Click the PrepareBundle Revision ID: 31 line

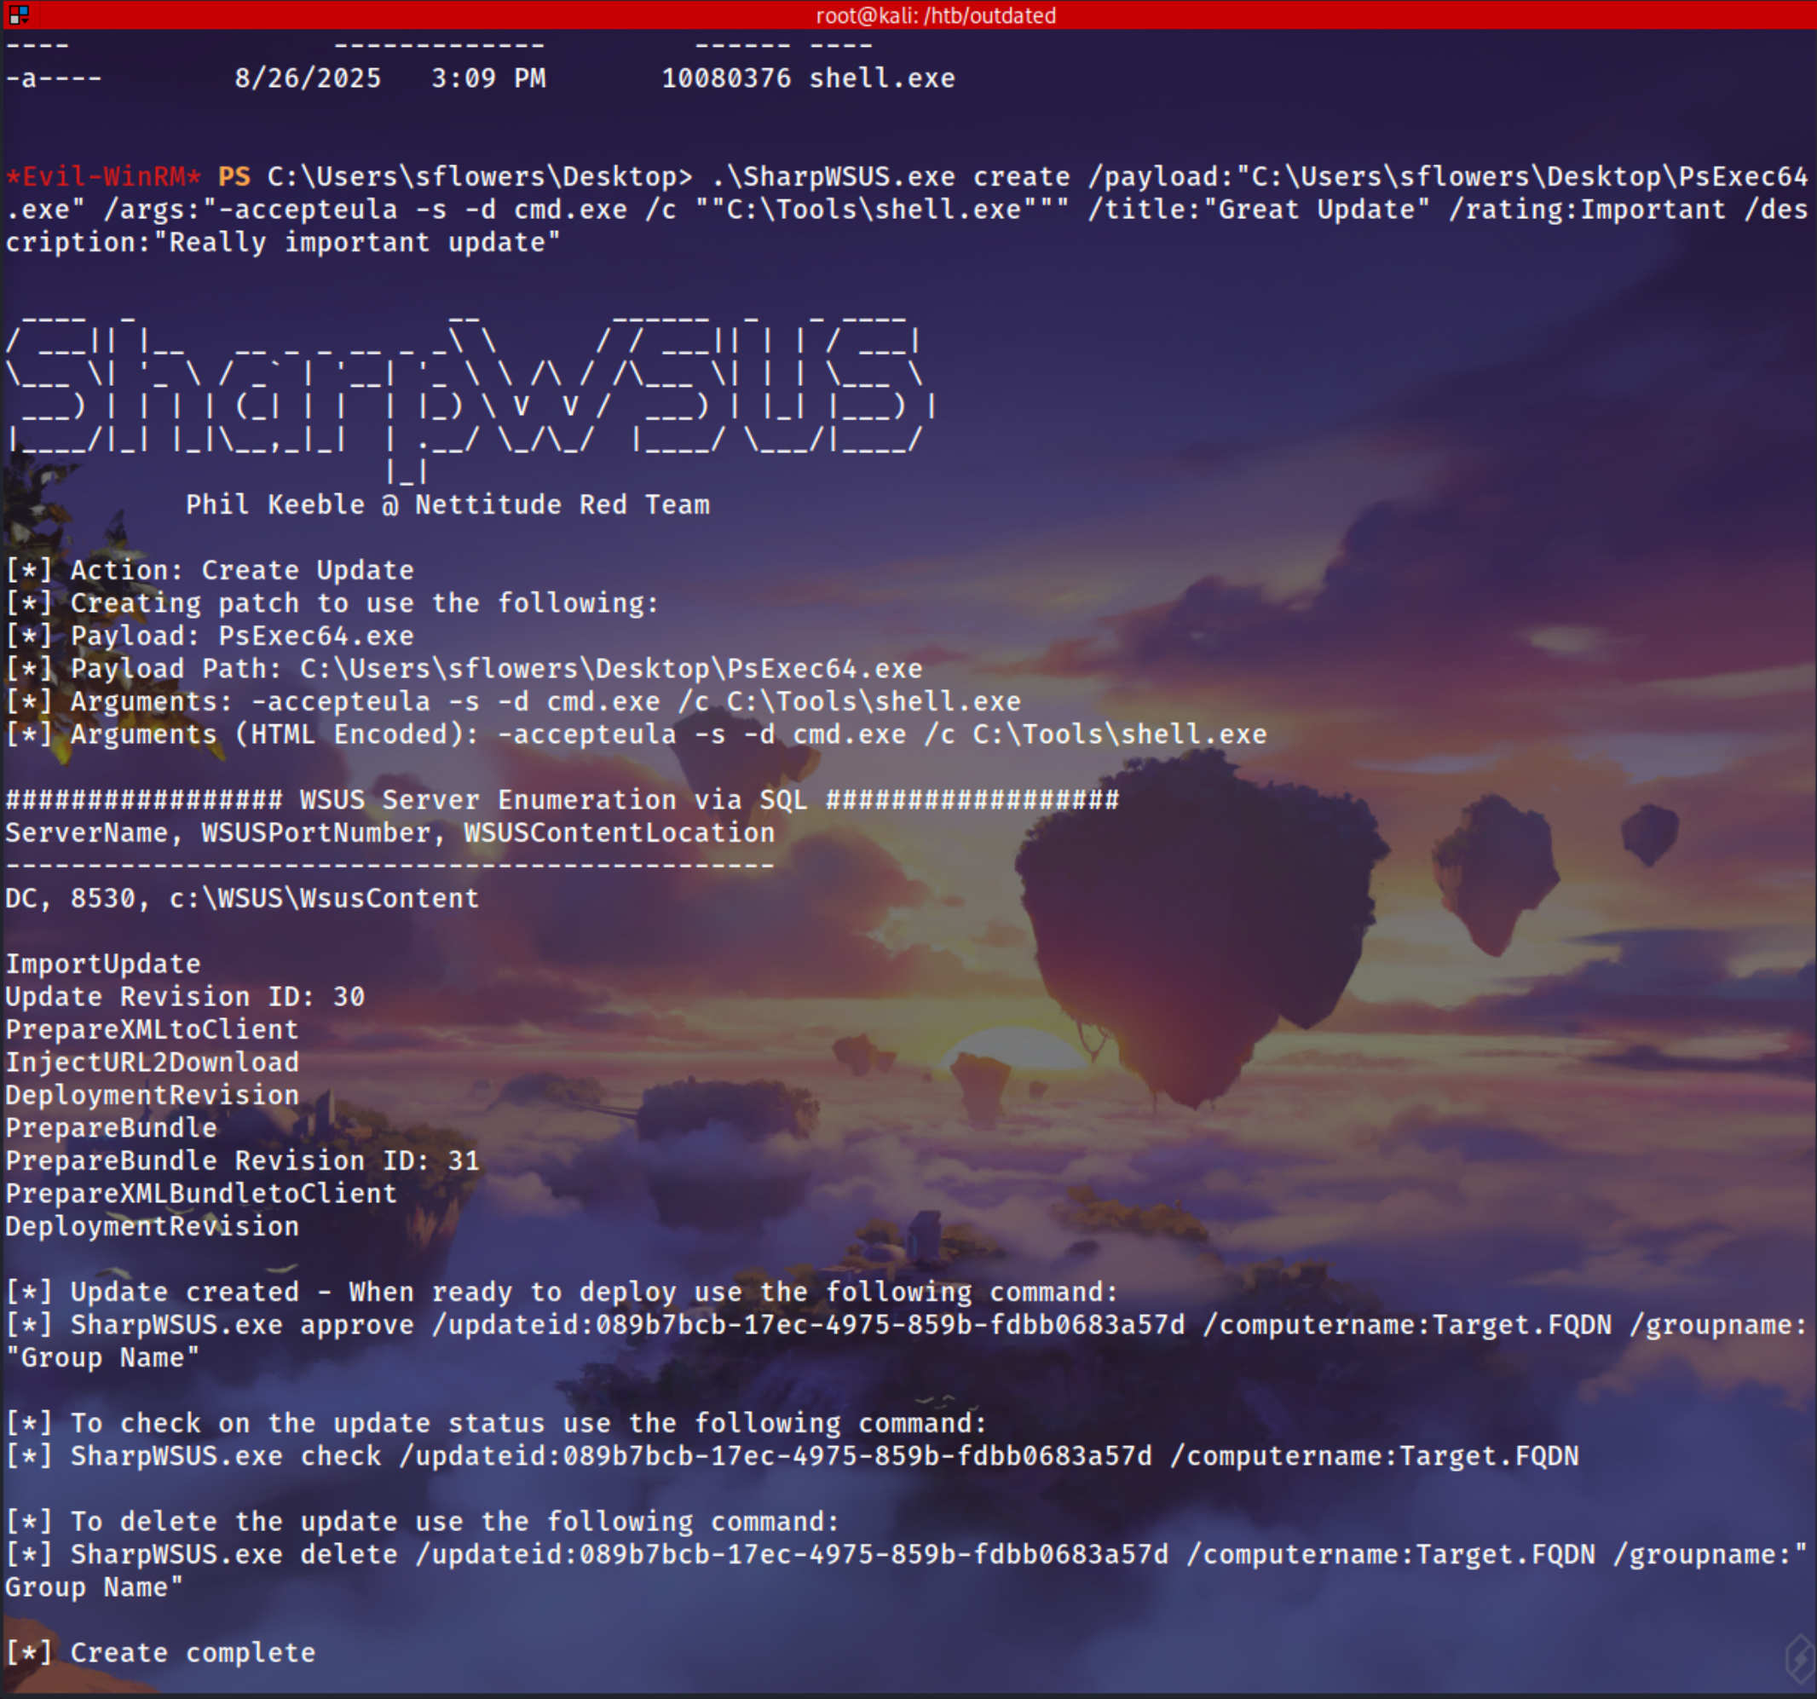(241, 1161)
